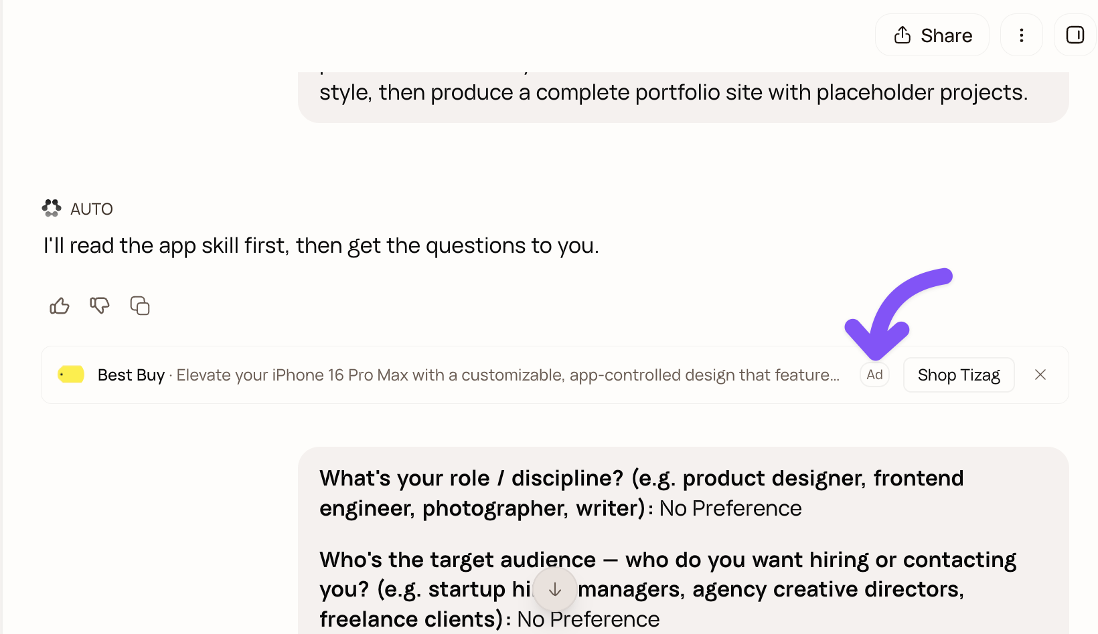Click the AUTO model logo icon
1098x634 pixels.
point(52,209)
